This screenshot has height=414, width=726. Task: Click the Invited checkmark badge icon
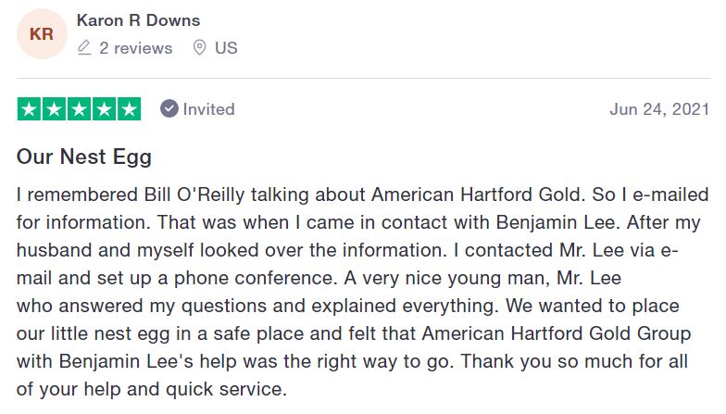coord(169,109)
